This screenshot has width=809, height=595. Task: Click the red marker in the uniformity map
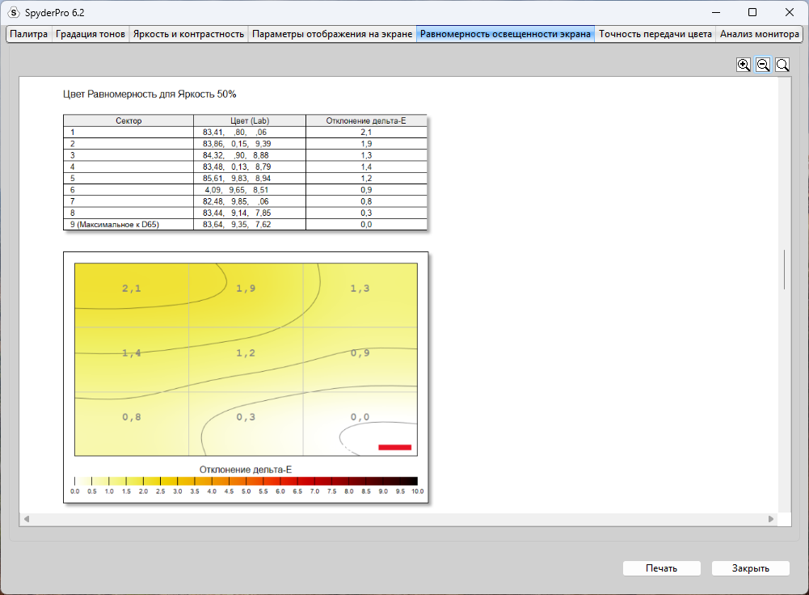(394, 447)
